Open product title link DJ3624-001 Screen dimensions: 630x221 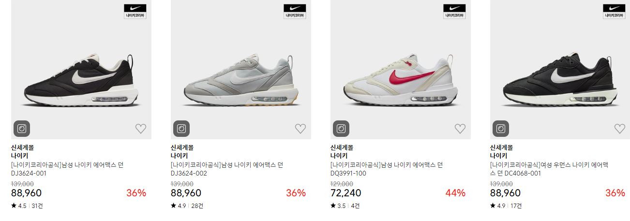click(67, 169)
